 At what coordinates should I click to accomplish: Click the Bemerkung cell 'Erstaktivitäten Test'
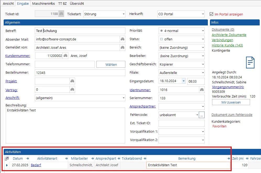(188, 165)
